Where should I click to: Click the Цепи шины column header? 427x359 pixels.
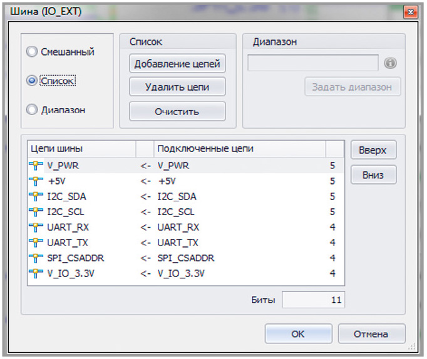[81, 149]
